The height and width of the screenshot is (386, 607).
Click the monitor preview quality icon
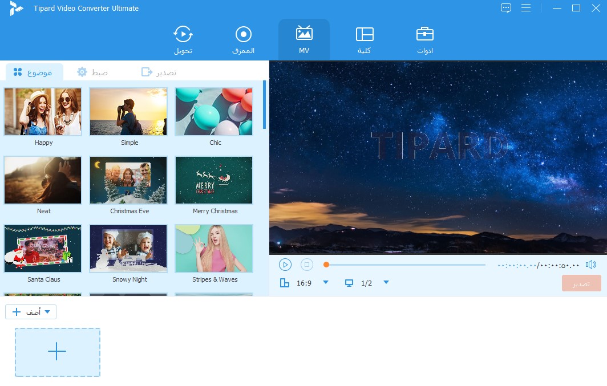coord(349,283)
